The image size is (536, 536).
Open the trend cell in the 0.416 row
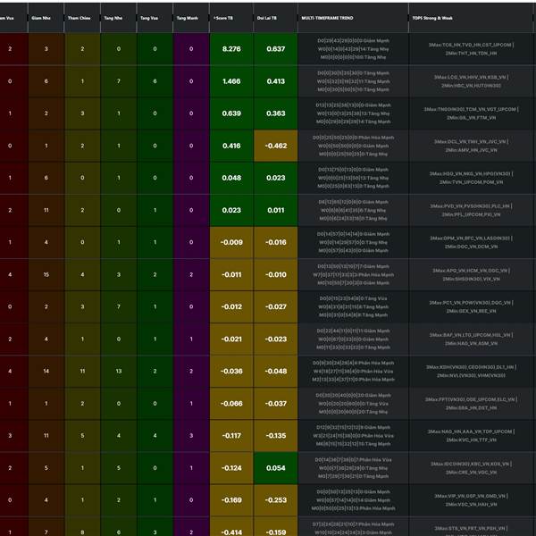click(x=353, y=146)
